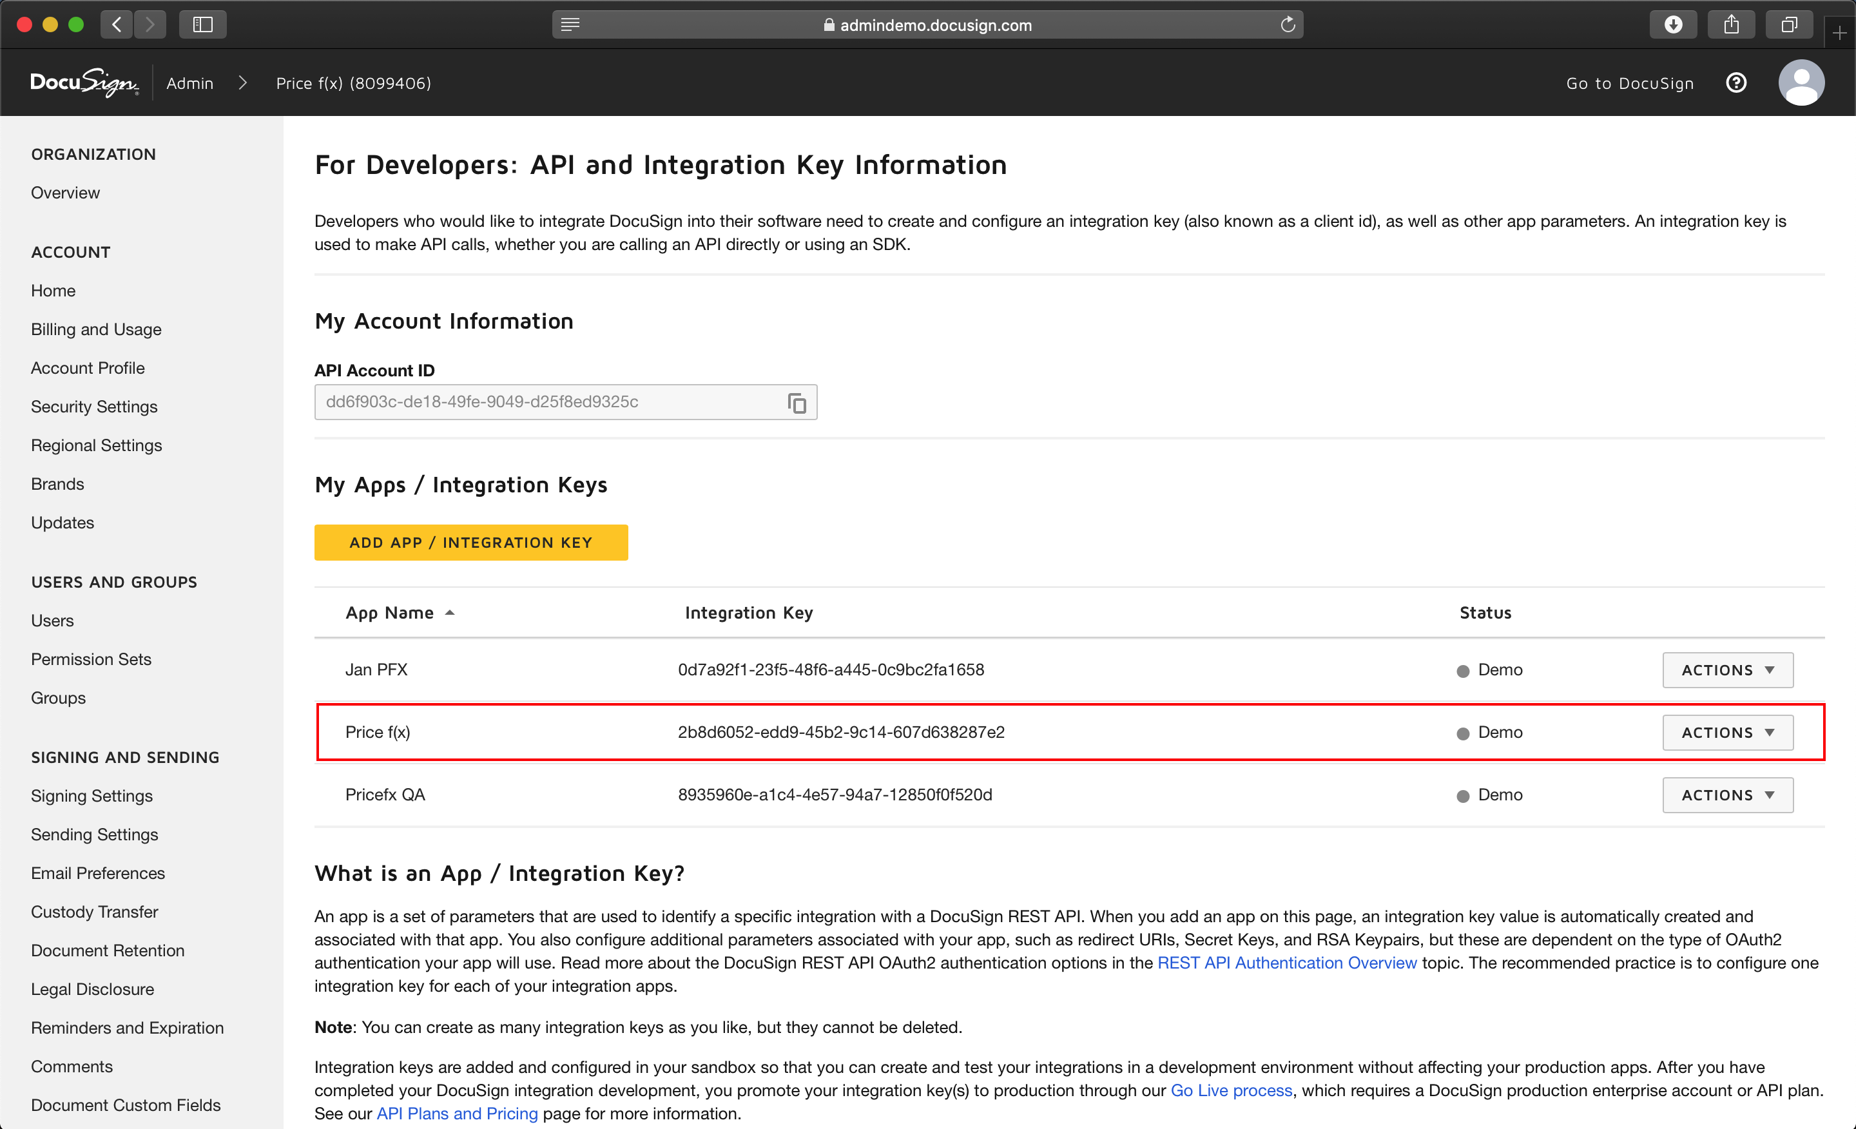Click the Safari share icon

click(1731, 25)
